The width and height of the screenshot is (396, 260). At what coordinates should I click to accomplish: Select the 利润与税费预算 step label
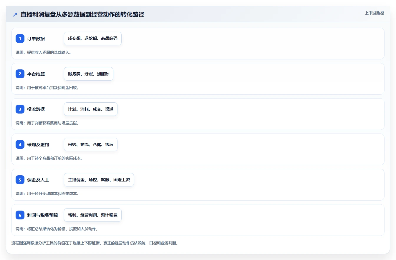click(x=42, y=215)
